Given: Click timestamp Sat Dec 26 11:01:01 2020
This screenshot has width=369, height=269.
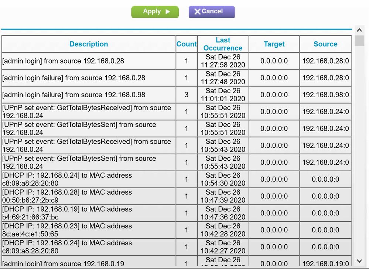Looking at the screenshot, I should pyautogui.click(x=223, y=95).
